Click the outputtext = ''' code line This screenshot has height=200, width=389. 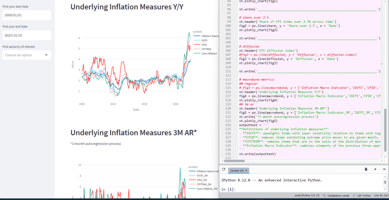[x=253, y=125]
